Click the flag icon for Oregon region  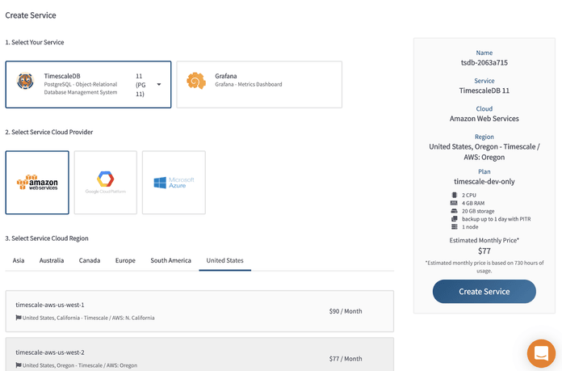pyautogui.click(x=19, y=365)
